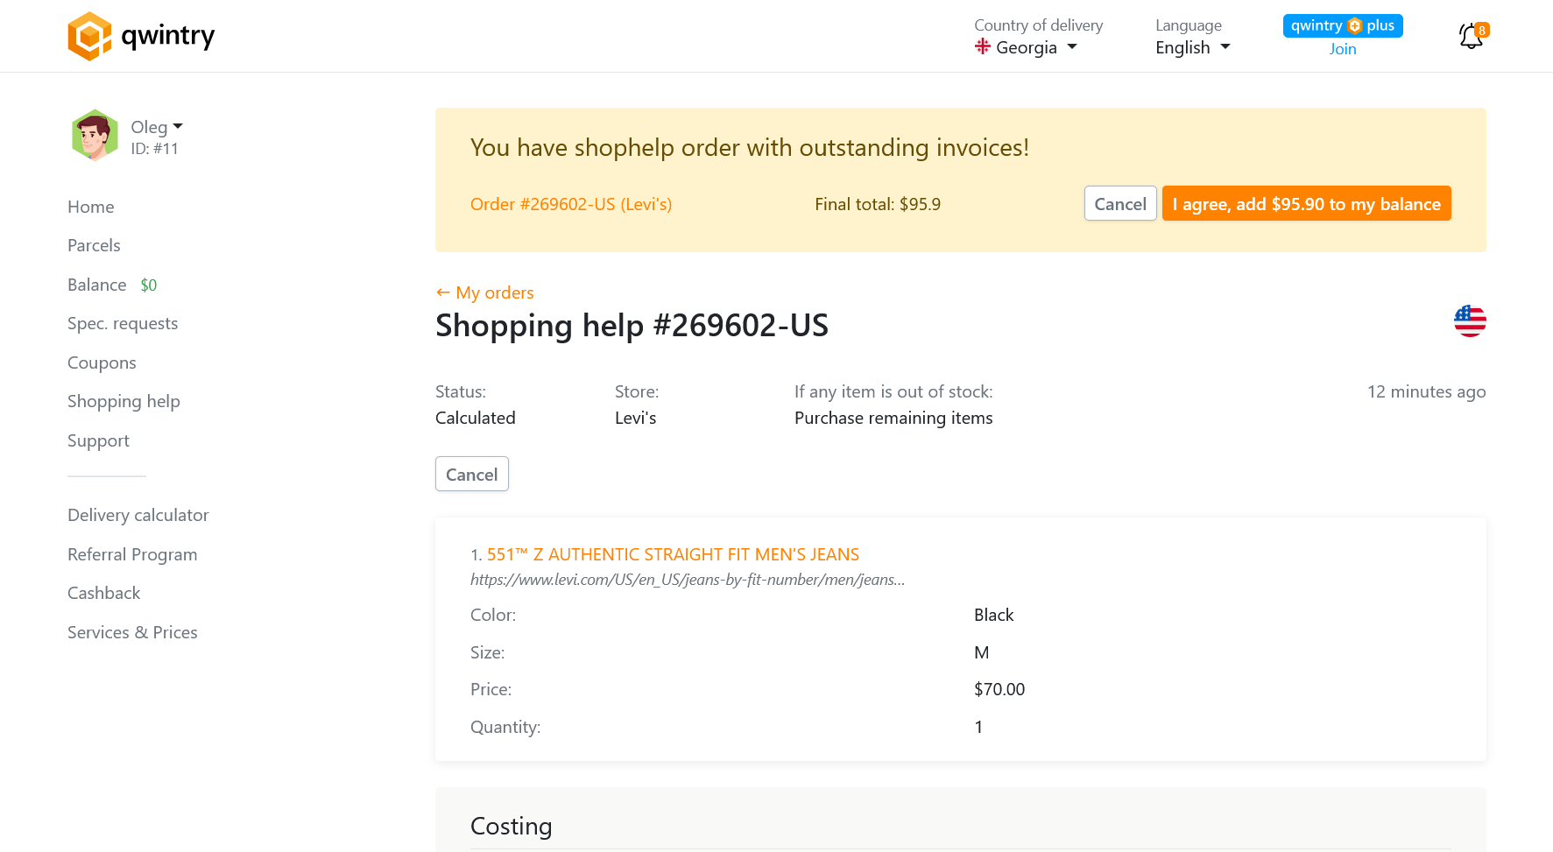Navigate to Parcels in the sidebar
Viewport: 1553px width, 852px height.
[x=94, y=245]
